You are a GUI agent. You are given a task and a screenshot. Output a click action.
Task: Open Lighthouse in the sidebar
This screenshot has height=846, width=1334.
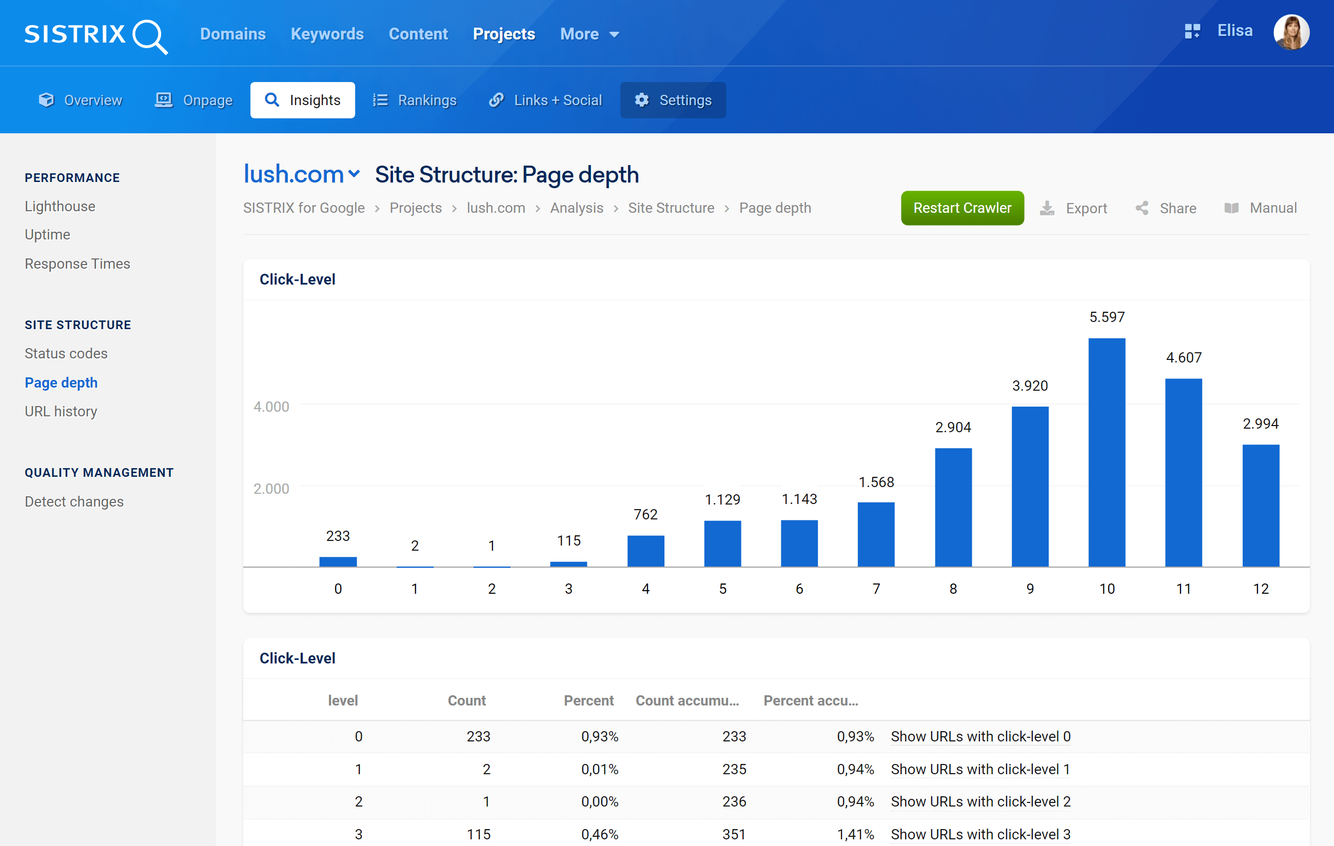pyautogui.click(x=60, y=207)
